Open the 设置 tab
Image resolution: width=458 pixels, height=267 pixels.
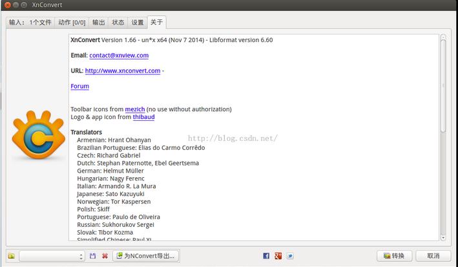point(138,23)
